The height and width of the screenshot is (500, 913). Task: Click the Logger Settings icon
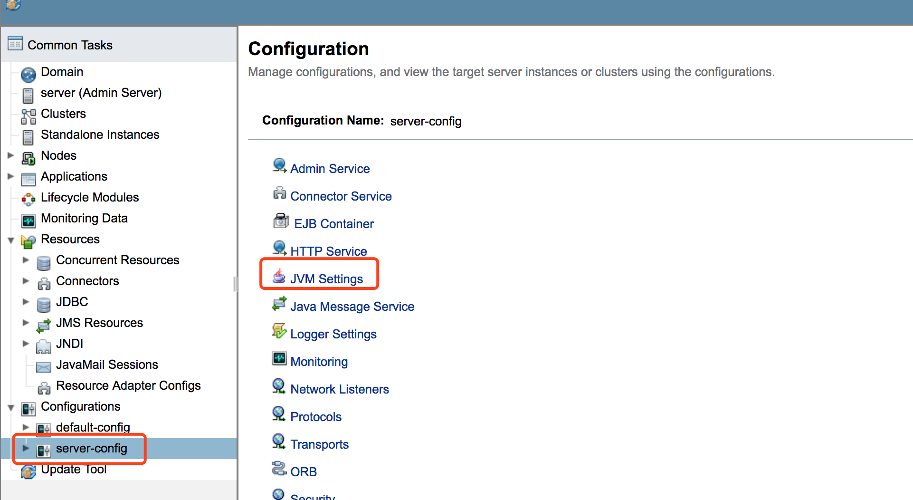(x=279, y=331)
